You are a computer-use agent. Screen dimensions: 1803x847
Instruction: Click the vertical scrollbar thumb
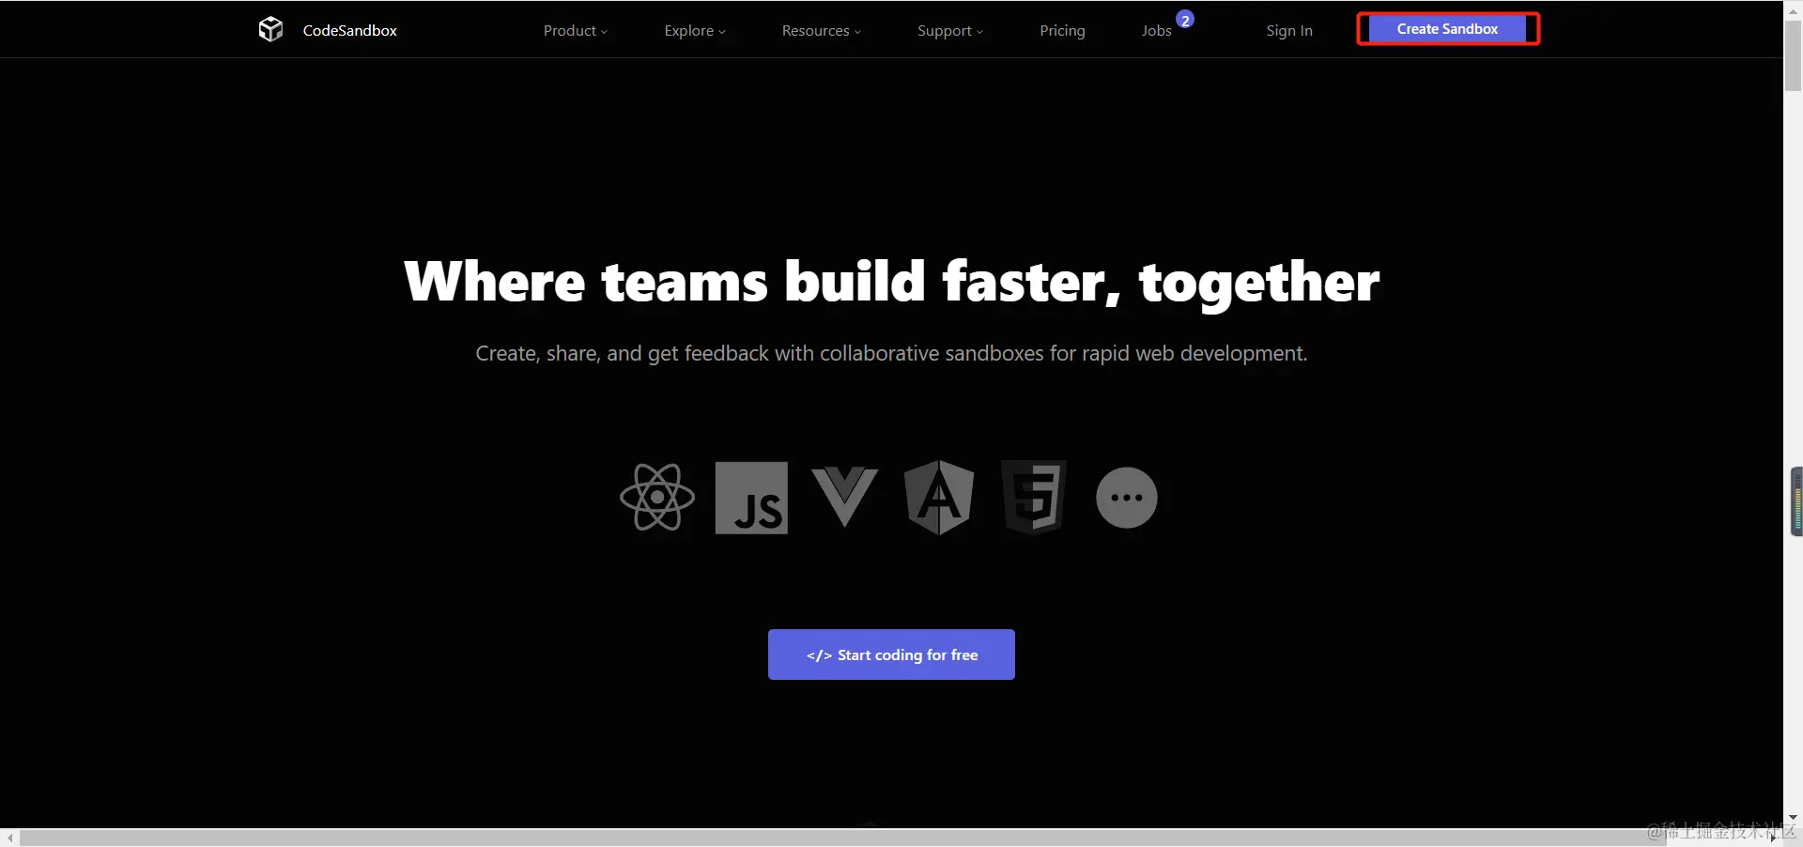pyautogui.click(x=1793, y=56)
